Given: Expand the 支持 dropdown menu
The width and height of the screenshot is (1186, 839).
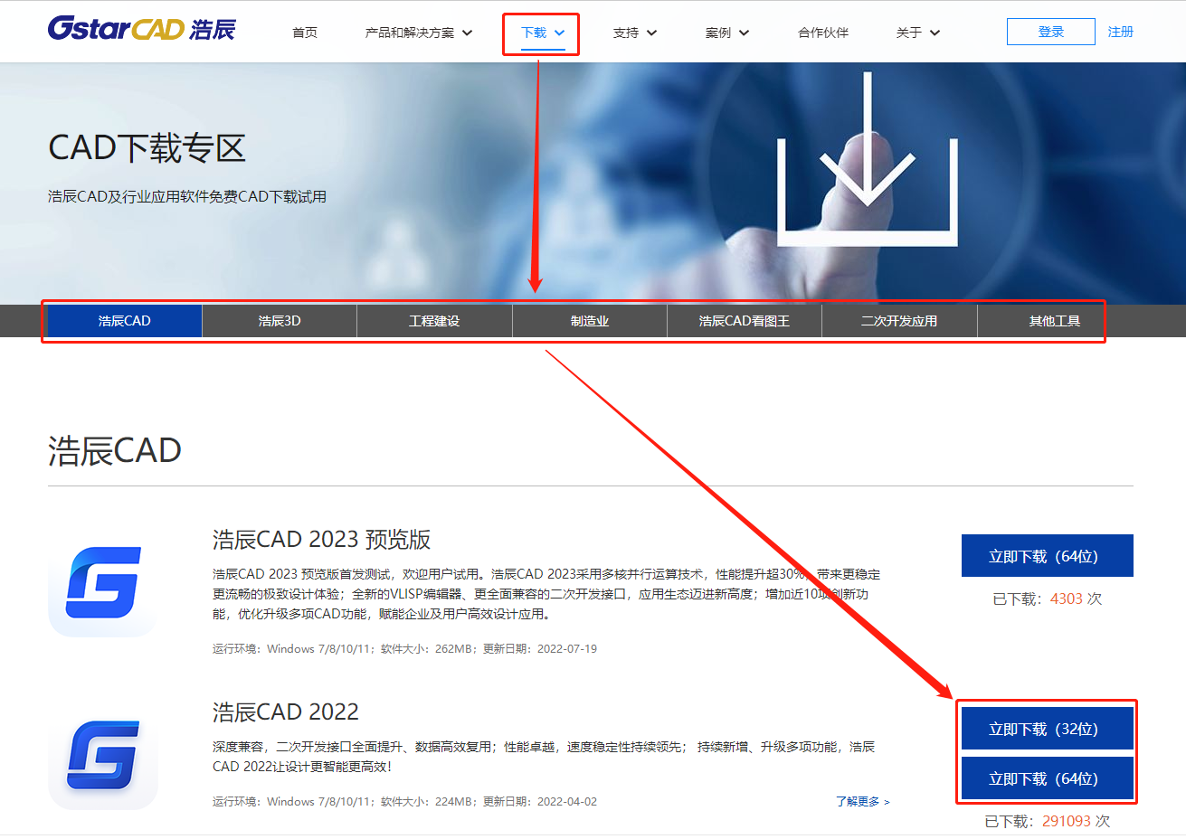Looking at the screenshot, I should pyautogui.click(x=634, y=33).
